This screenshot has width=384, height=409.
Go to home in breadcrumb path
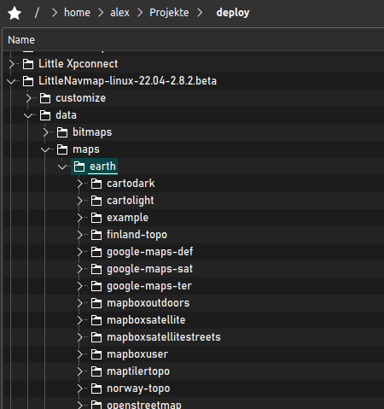click(77, 13)
